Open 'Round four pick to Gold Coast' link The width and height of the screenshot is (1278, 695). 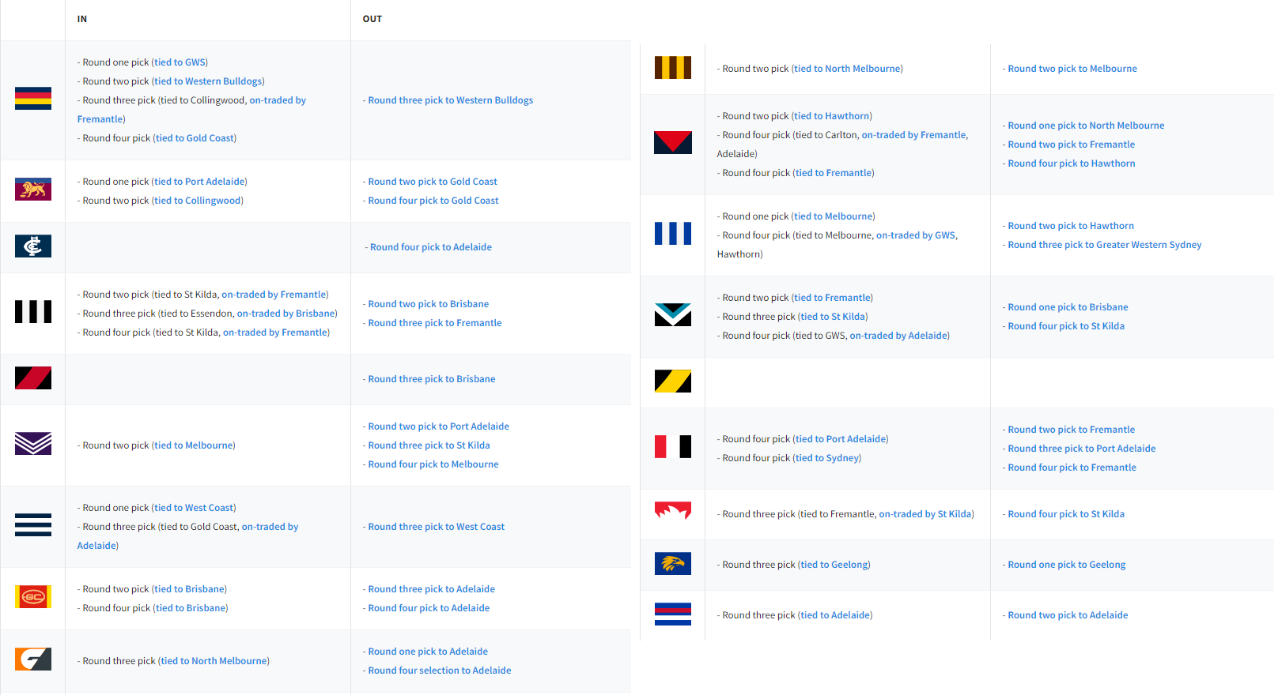433,201
